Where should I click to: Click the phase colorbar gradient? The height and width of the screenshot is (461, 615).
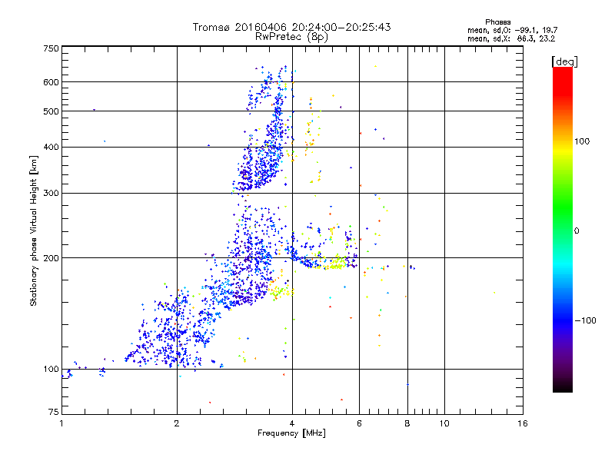pyautogui.click(x=563, y=230)
